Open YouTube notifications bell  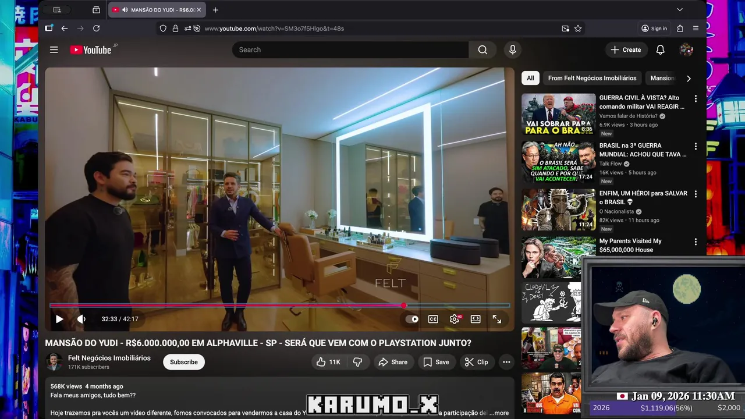pyautogui.click(x=660, y=50)
